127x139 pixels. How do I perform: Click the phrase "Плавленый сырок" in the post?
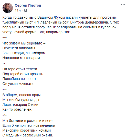pyautogui.click(x=53, y=22)
